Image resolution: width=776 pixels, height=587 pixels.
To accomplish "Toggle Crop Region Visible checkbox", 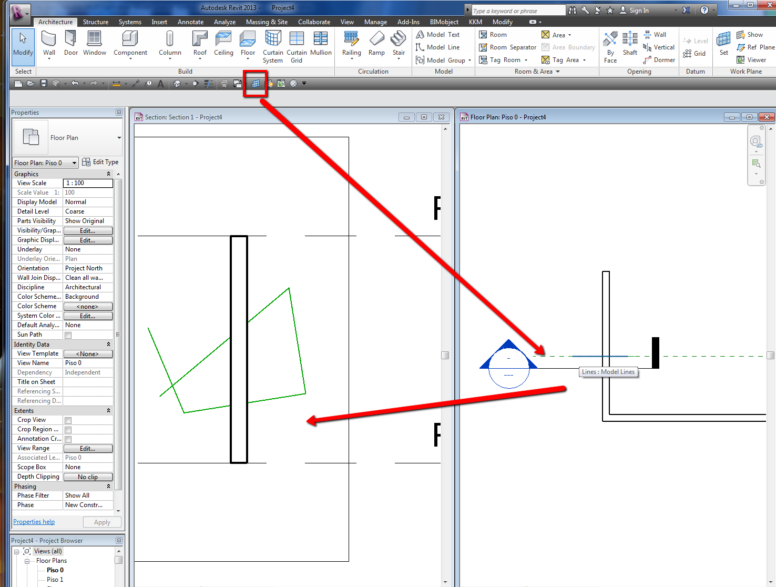I will (68, 430).
